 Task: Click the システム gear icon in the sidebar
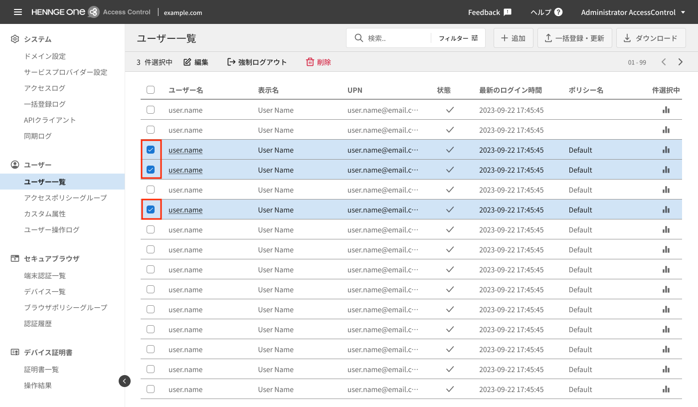(x=15, y=39)
